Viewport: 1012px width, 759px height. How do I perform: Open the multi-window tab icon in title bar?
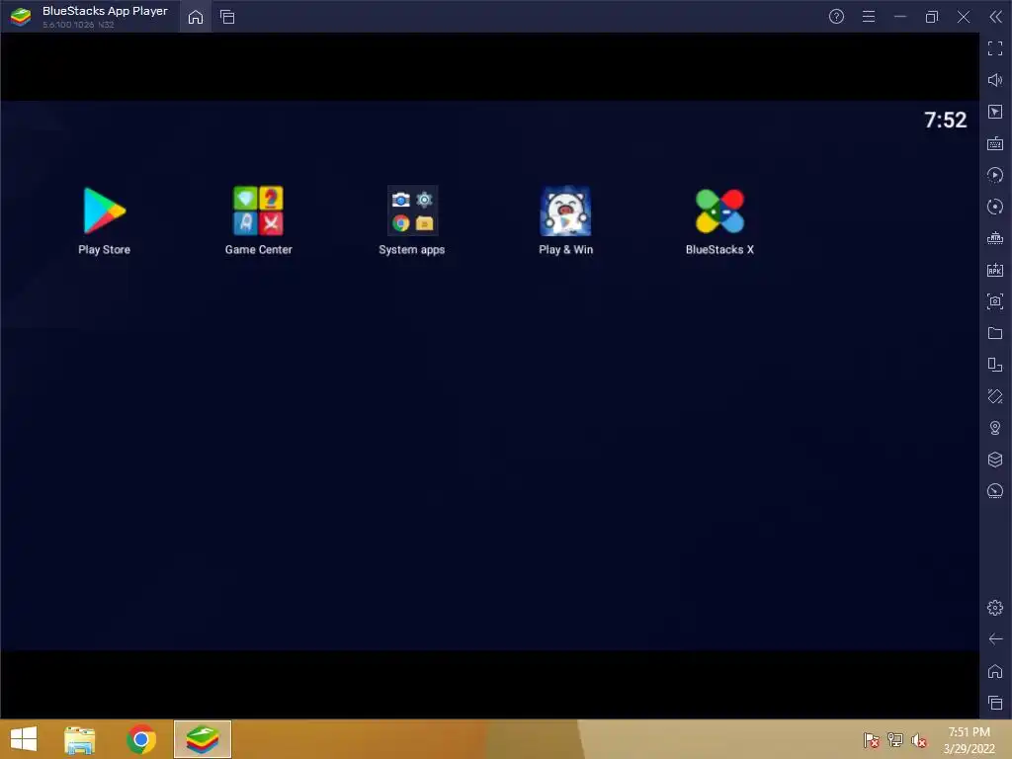(227, 17)
